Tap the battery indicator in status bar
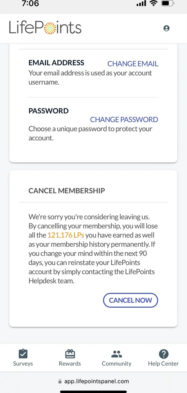187x393 pixels. point(167,4)
